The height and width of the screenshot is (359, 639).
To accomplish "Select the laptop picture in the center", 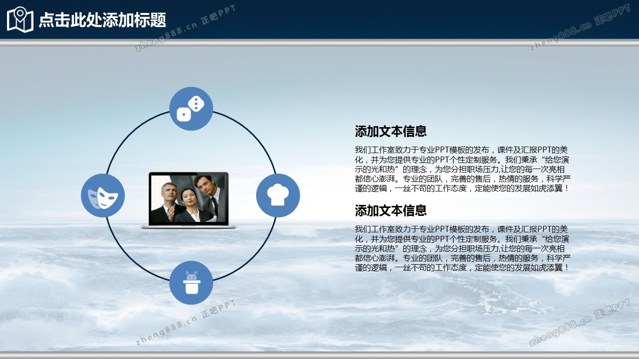I will click(189, 200).
